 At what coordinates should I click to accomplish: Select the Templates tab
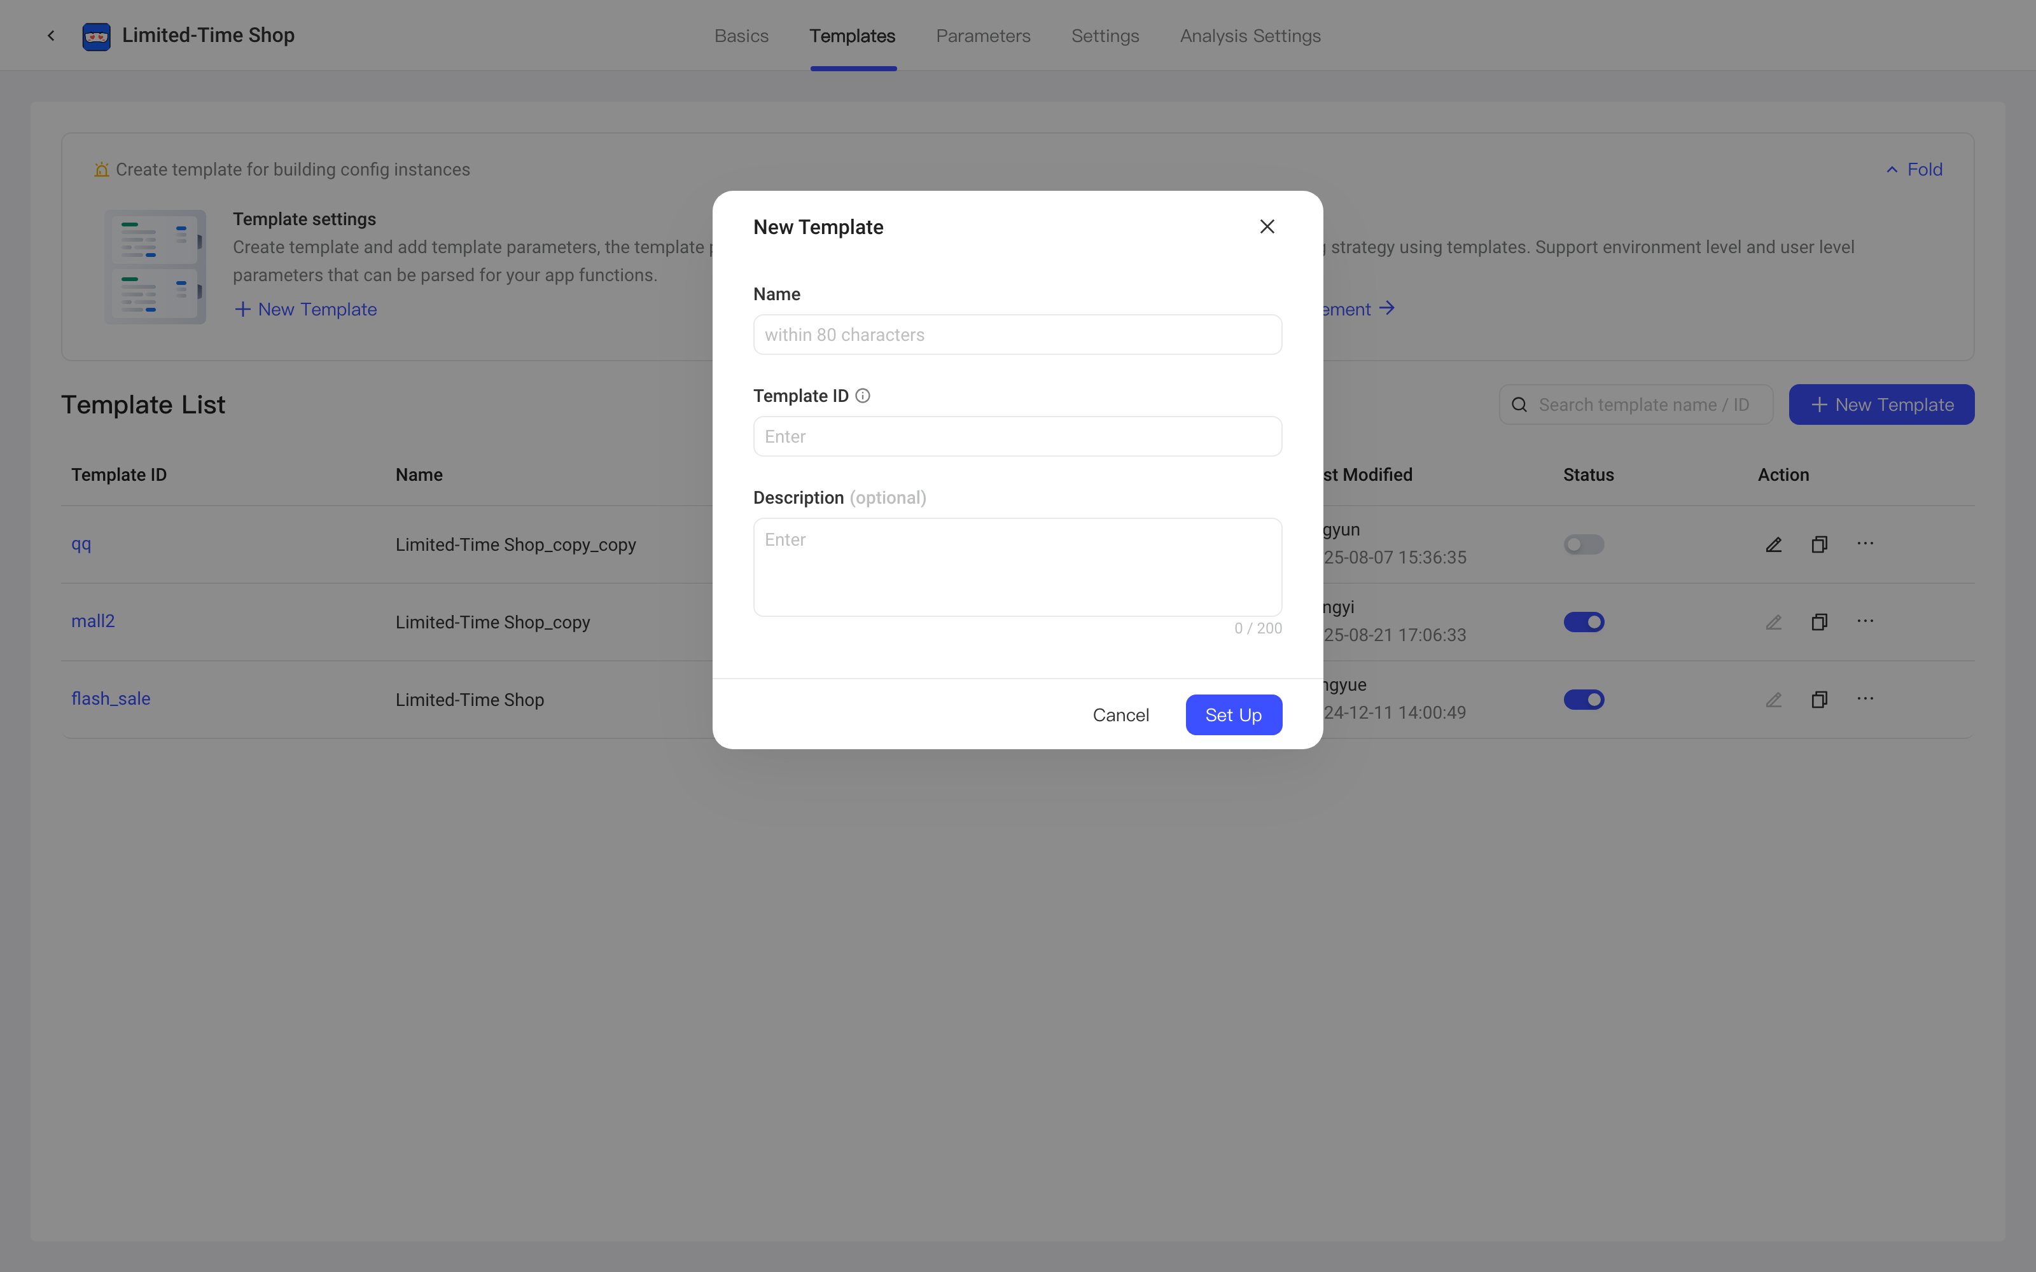coord(853,36)
